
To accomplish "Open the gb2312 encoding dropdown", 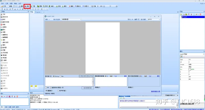I will [x=154, y=19].
